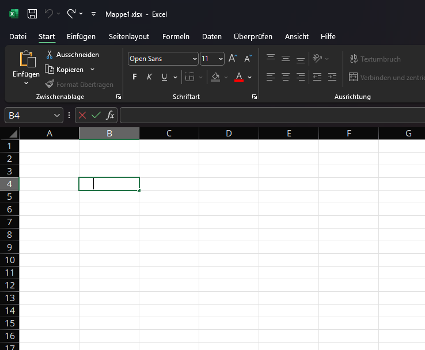Click Ausschneiden to cut
The image size is (425, 350).
[72, 55]
